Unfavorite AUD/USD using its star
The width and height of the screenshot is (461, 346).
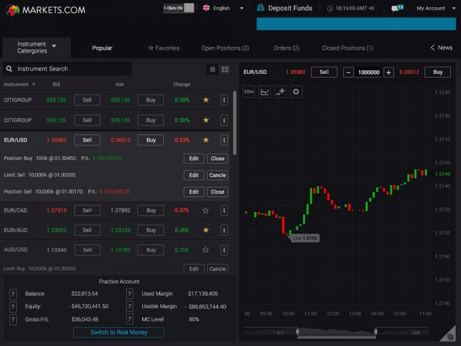coord(206,250)
